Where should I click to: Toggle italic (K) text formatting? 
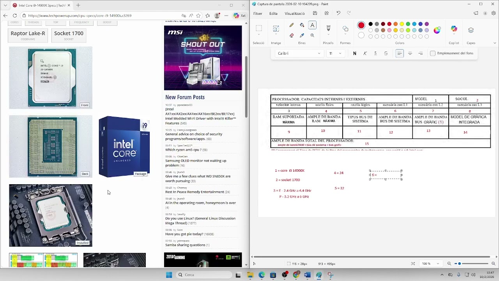365,53
